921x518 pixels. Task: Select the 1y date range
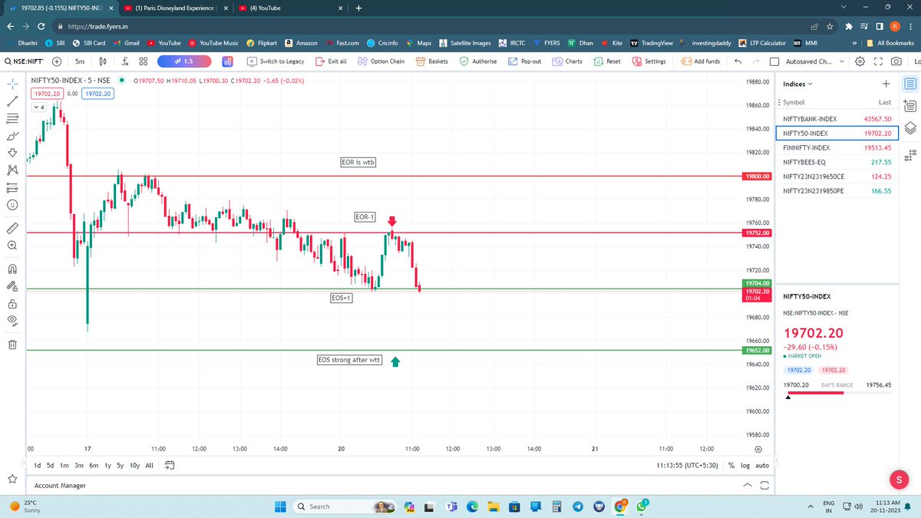(x=107, y=465)
